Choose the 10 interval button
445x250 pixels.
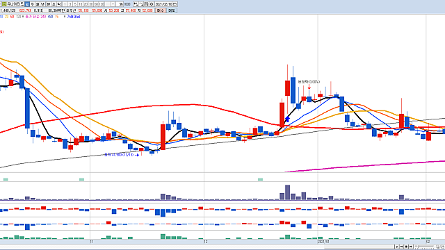[81, 4]
